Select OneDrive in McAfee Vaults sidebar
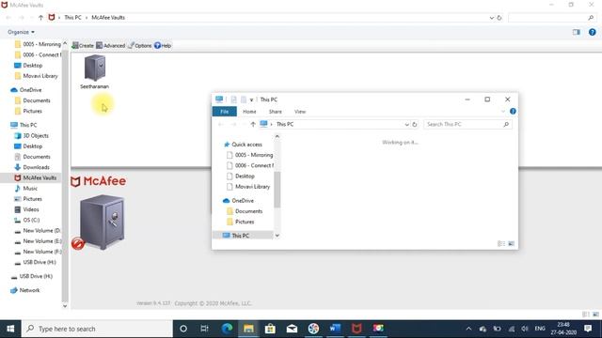The height and width of the screenshot is (338, 602). 26,90
